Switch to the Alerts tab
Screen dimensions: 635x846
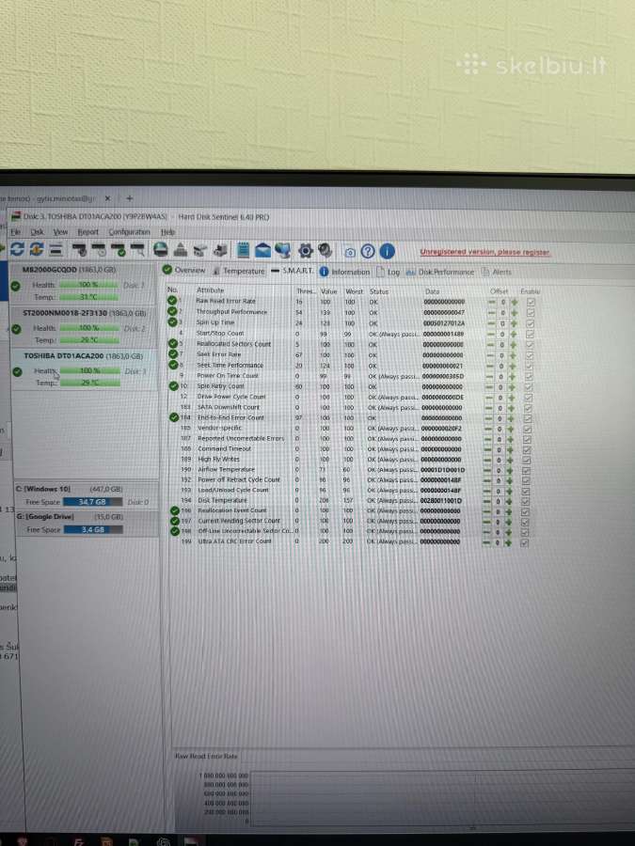tap(497, 272)
